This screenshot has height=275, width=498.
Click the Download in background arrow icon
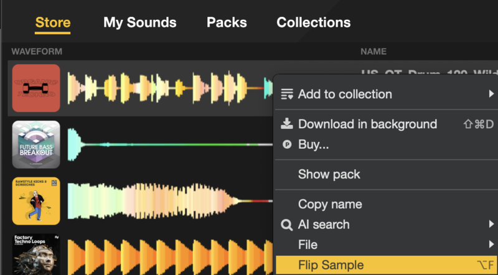tap(287, 124)
